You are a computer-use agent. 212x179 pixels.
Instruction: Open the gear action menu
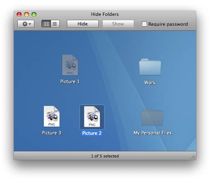point(26,24)
